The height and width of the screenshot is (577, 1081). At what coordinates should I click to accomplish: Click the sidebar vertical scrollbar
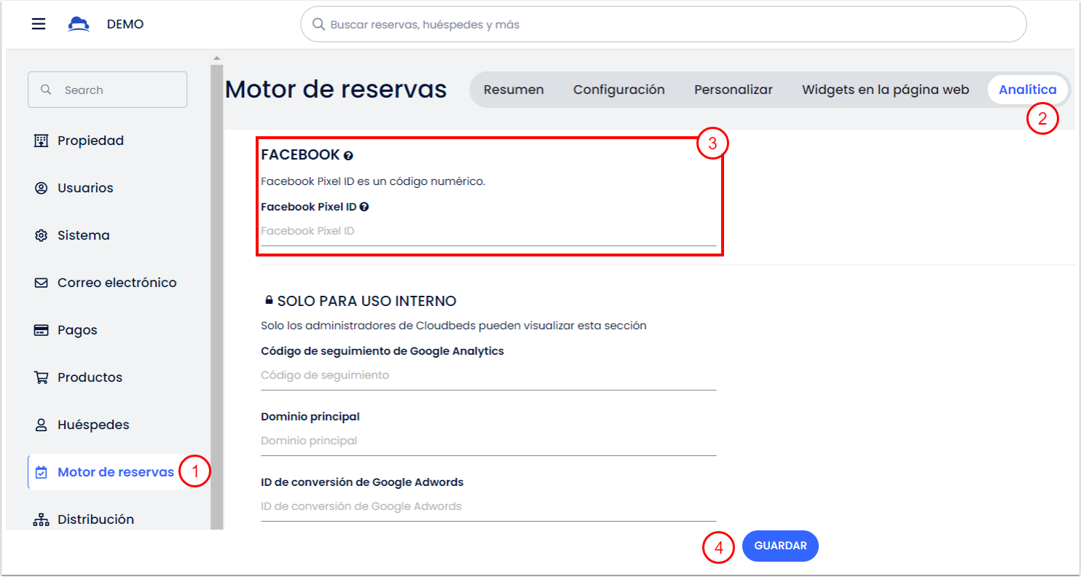[x=217, y=297]
